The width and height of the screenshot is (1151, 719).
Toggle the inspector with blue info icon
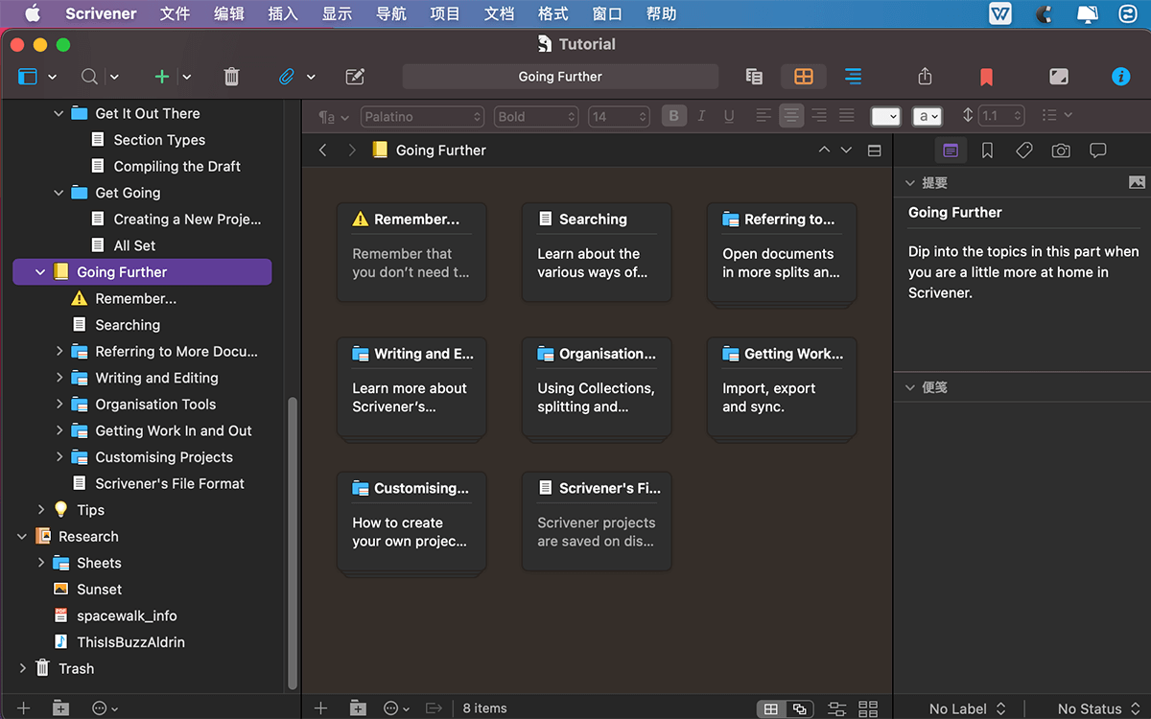(1120, 77)
